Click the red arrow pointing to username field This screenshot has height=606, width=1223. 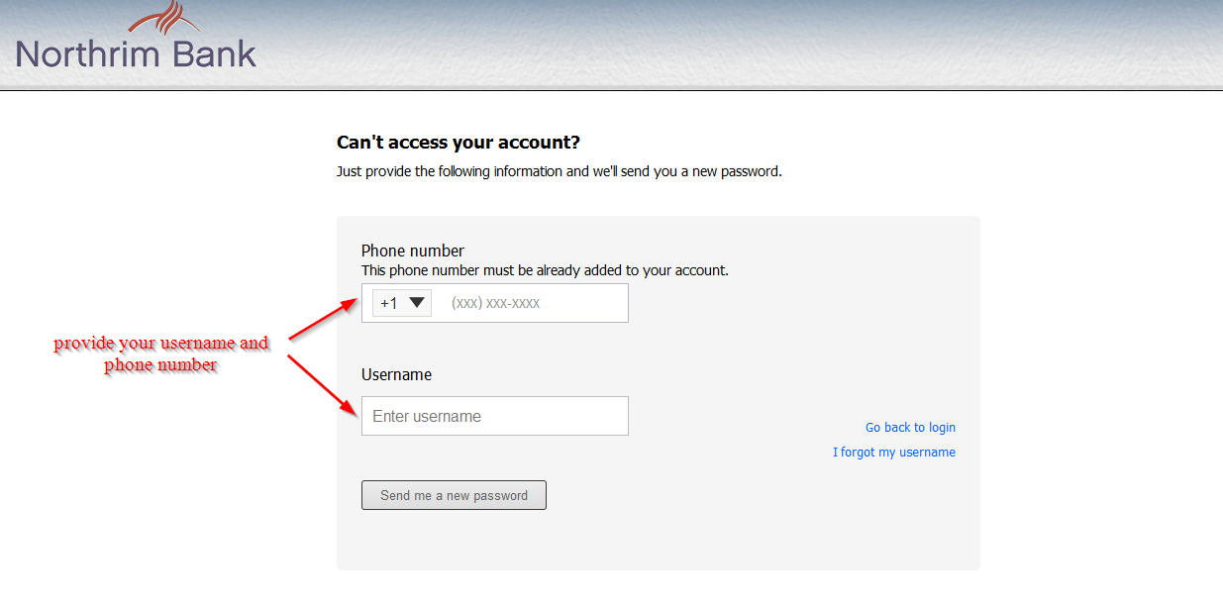tap(322, 383)
